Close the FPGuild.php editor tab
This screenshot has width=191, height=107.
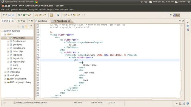tap(69, 21)
